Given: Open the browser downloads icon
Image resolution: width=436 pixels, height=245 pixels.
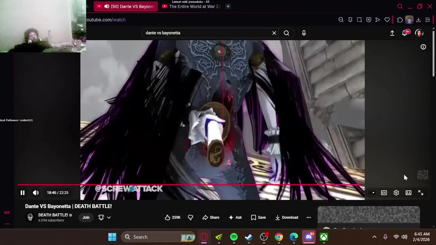Looking at the screenshot, I should (x=418, y=20).
